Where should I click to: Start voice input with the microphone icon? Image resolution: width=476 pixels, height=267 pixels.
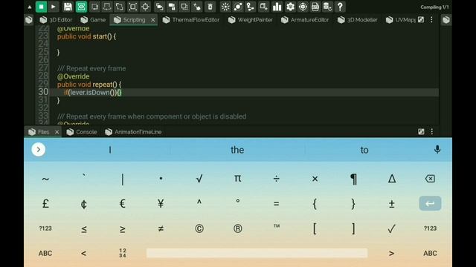coord(437,149)
